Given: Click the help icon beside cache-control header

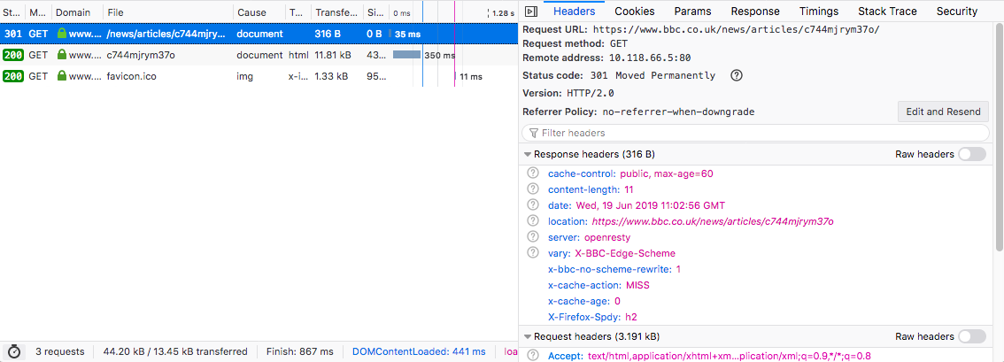Looking at the screenshot, I should [532, 173].
